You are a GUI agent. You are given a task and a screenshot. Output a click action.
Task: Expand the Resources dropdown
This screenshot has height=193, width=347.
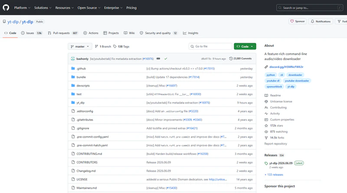[64, 8]
